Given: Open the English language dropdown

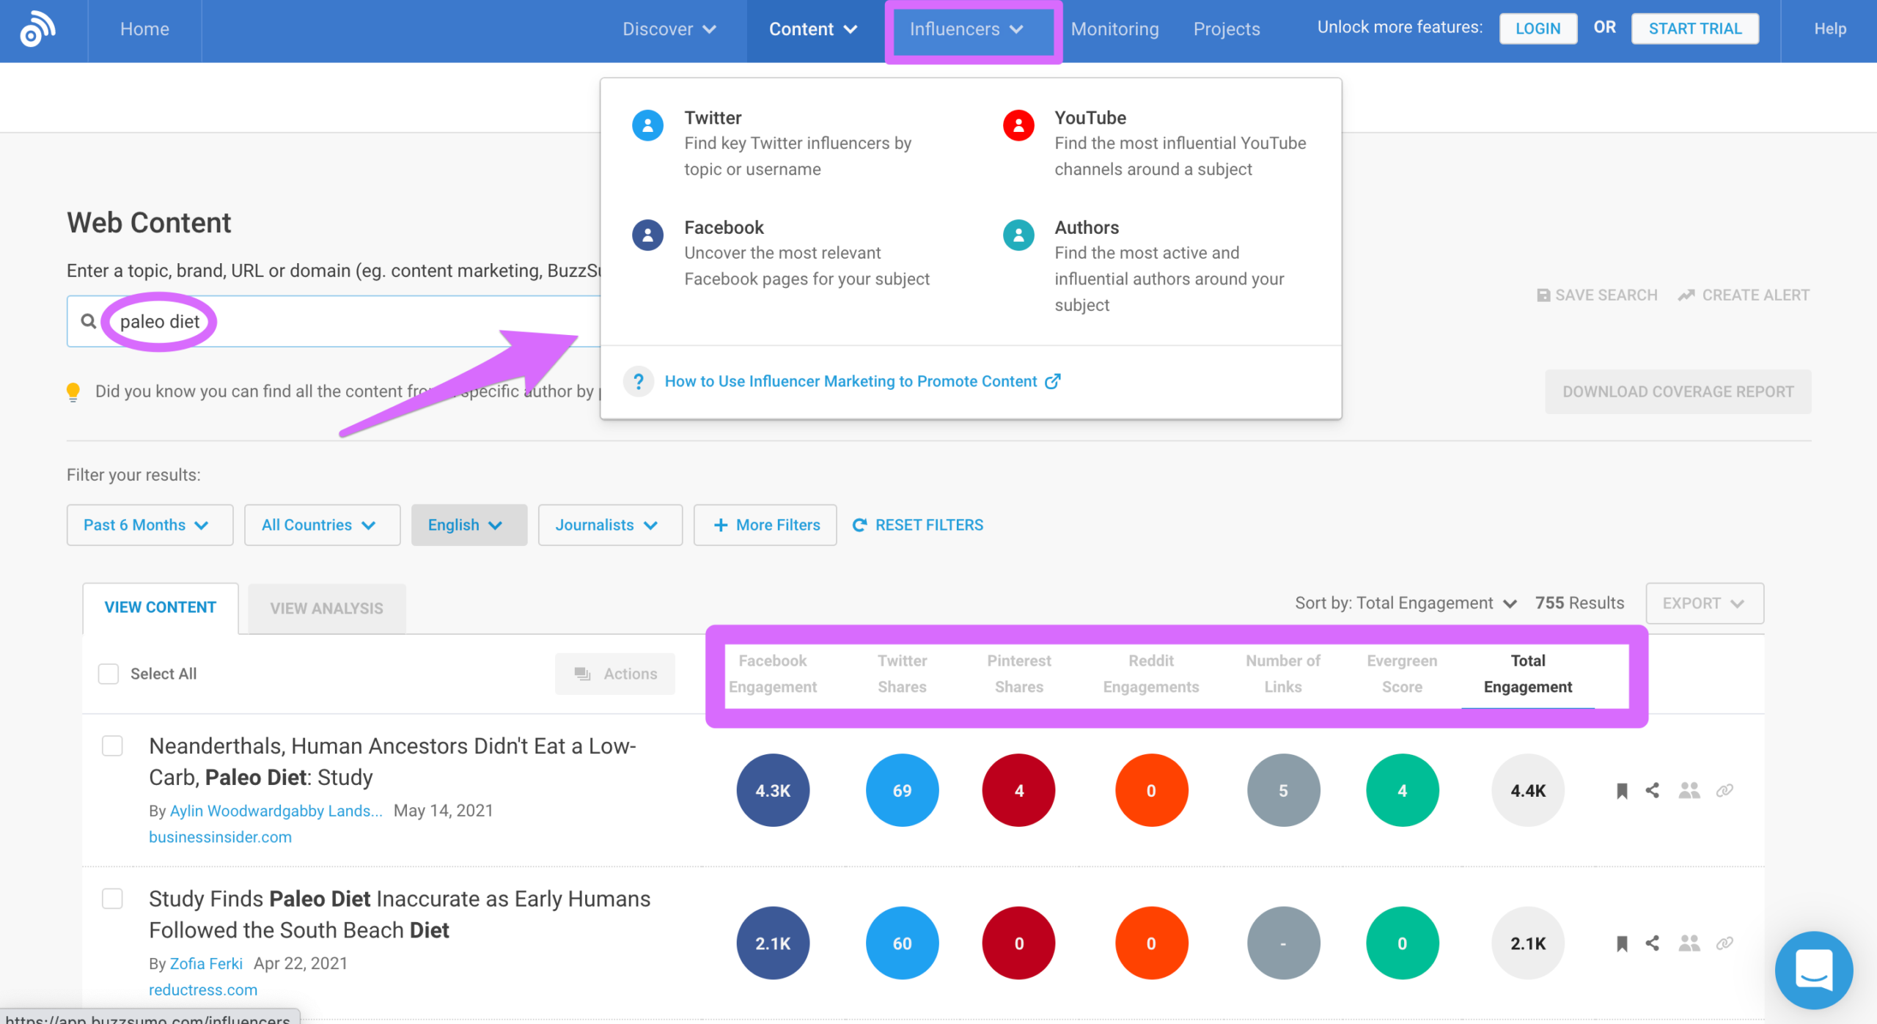Looking at the screenshot, I should point(469,525).
